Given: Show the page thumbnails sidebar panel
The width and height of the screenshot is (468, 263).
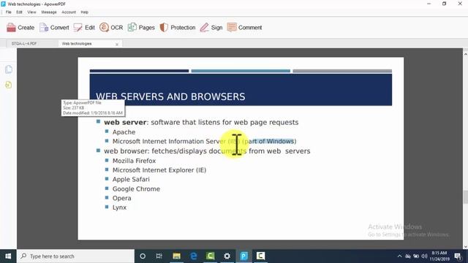Looking at the screenshot, I should click(x=9, y=69).
